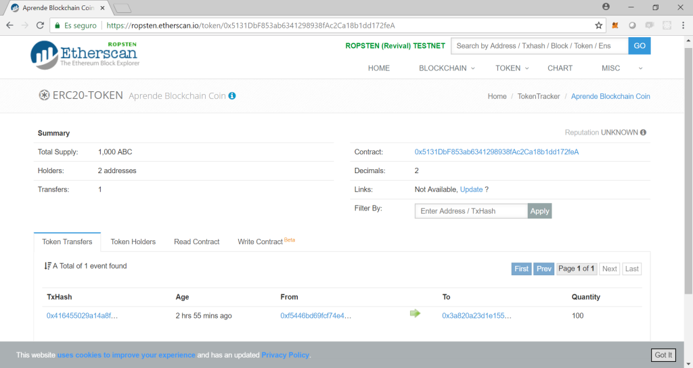Click the 'Page 1 of 1' indicator
The height and width of the screenshot is (368, 693).
pyautogui.click(x=577, y=269)
